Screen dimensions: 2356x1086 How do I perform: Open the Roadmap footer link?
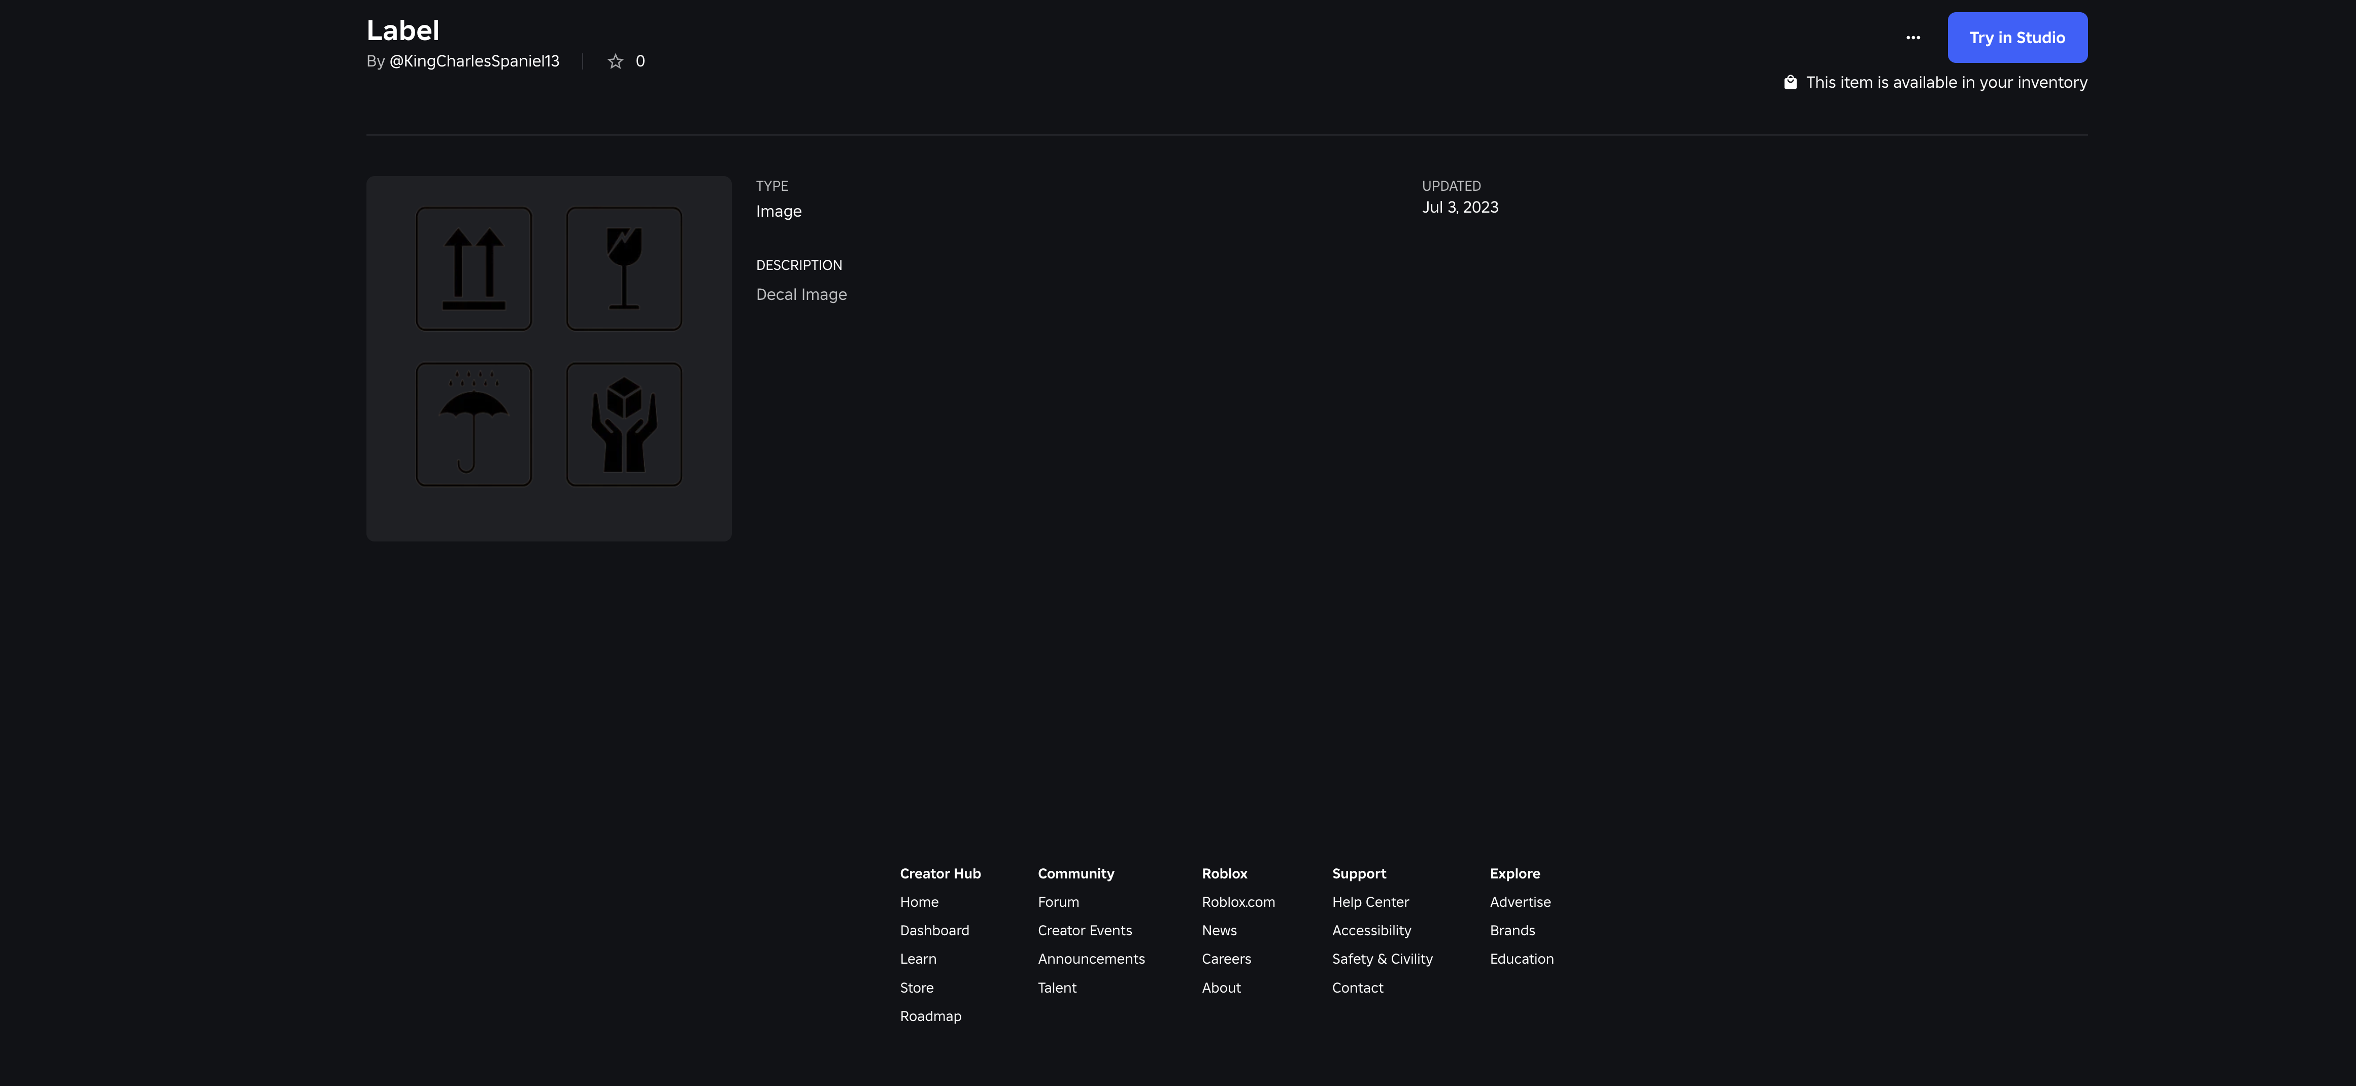coord(930,1016)
